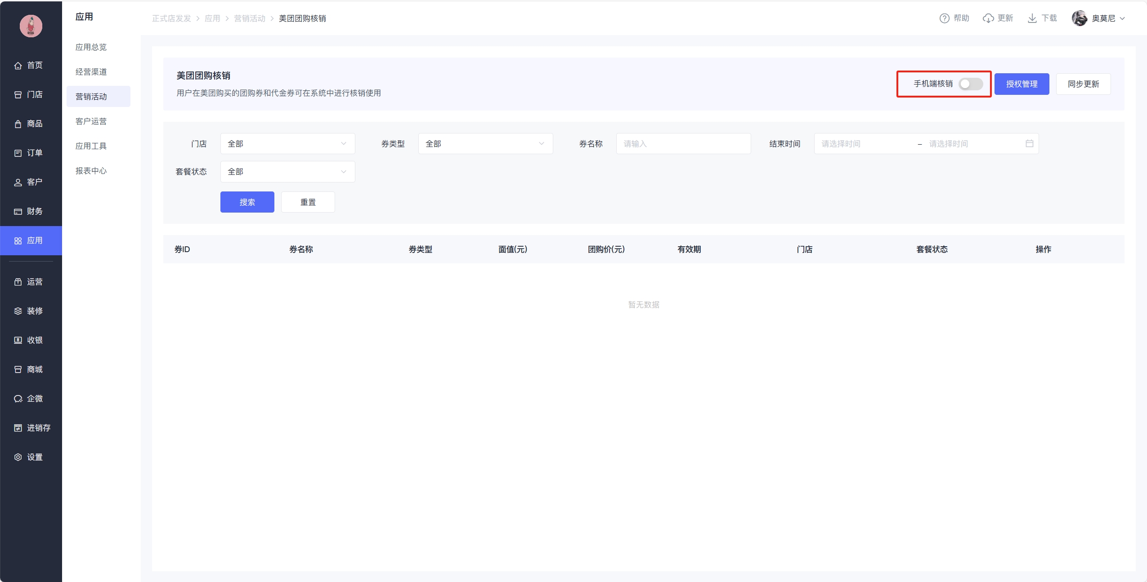Open the 券类型 dropdown filter
The height and width of the screenshot is (582, 1147).
click(486, 144)
